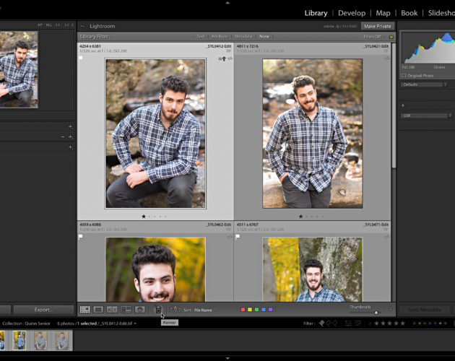Collapse the filmstrip with the bottom arrow
The width and height of the screenshot is (455, 361).
[227, 358]
